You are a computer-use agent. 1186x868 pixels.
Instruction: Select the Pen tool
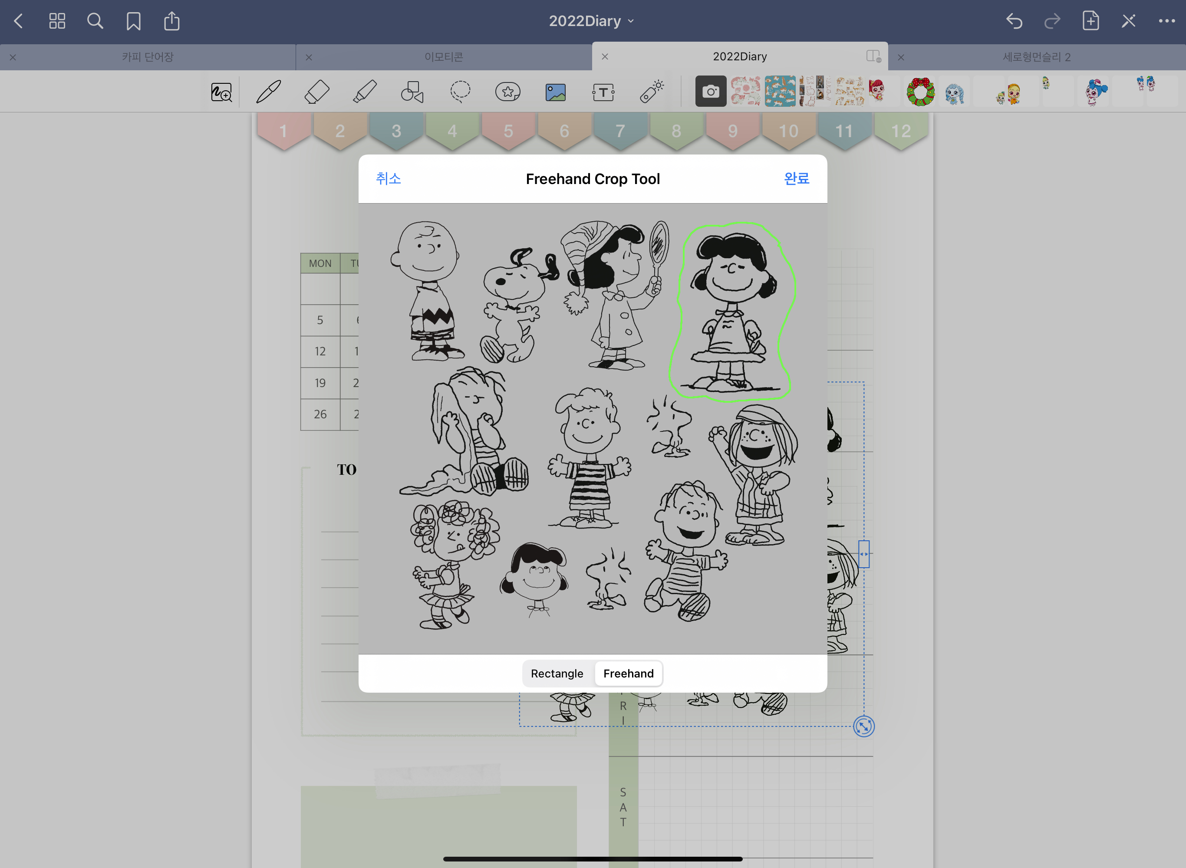pyautogui.click(x=269, y=92)
